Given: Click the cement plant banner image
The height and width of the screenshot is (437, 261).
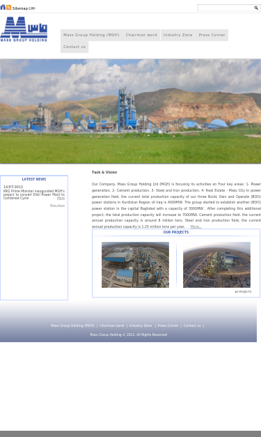Looking at the screenshot, I should coord(131,112).
